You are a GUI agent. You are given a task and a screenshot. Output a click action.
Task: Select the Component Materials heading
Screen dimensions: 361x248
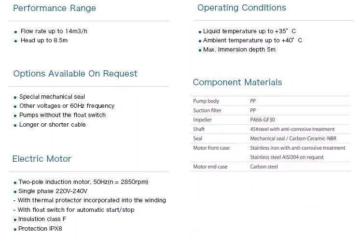[237, 82]
